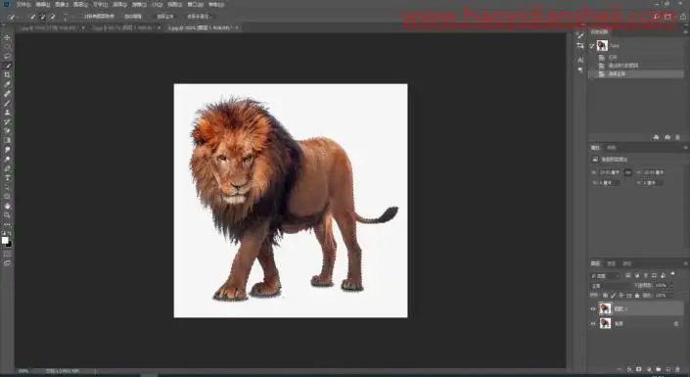
Task: Create new snapshot in History panel
Action: point(667,138)
